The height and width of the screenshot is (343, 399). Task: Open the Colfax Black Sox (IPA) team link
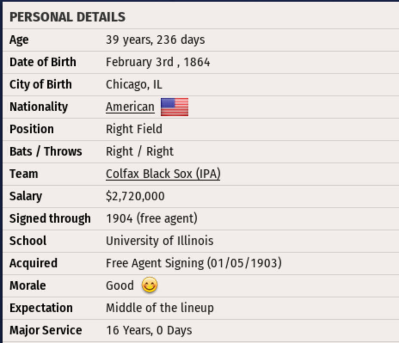pyautogui.click(x=163, y=174)
